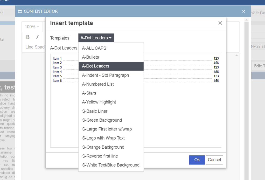Pick the A-Yellow Highlight template
The height and width of the screenshot is (180, 265).
coord(99,102)
